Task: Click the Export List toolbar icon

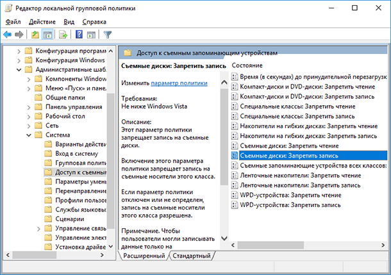Action: (x=63, y=35)
